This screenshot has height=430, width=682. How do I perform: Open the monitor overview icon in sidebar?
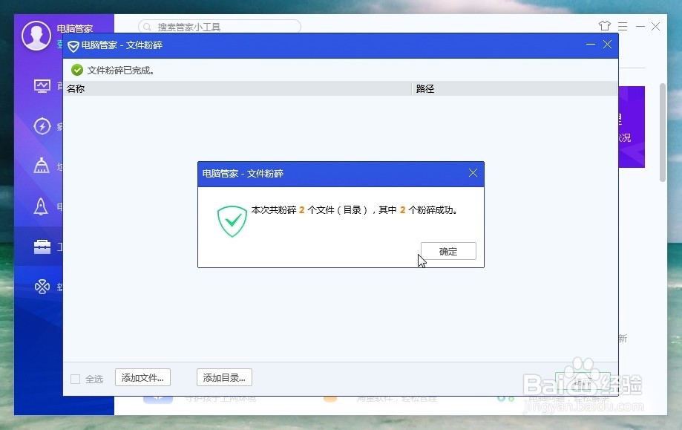[42, 85]
